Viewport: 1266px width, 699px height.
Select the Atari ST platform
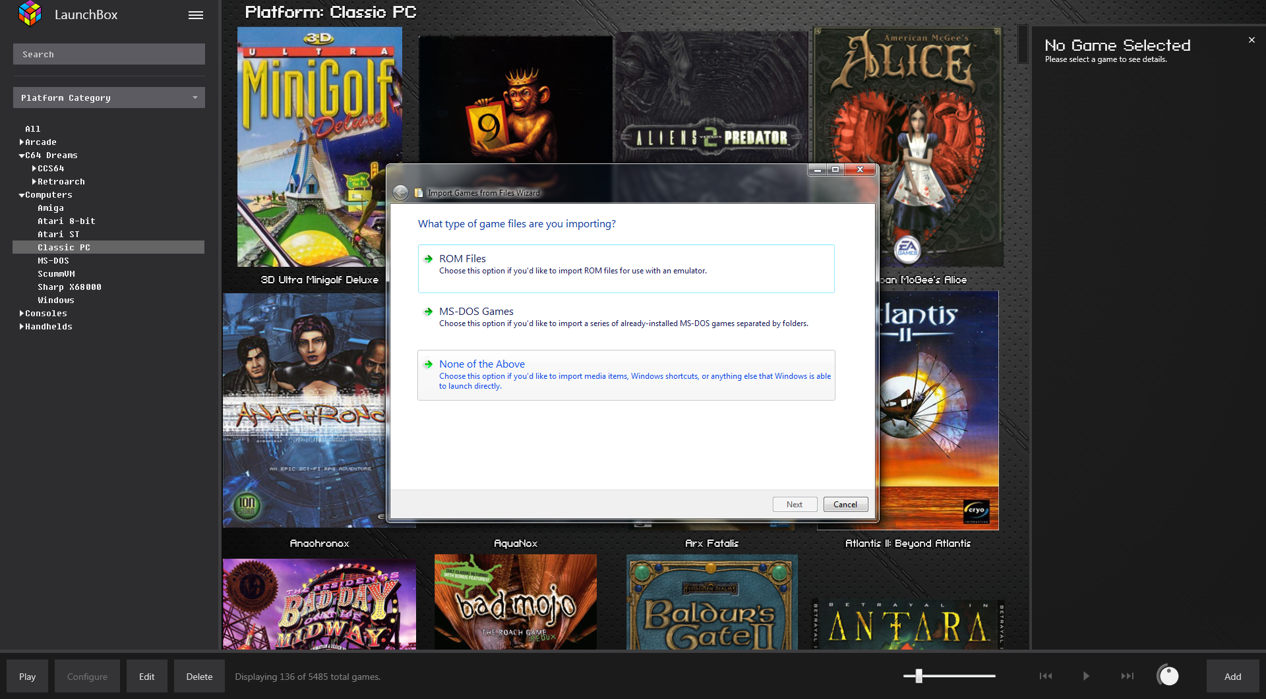(x=59, y=235)
